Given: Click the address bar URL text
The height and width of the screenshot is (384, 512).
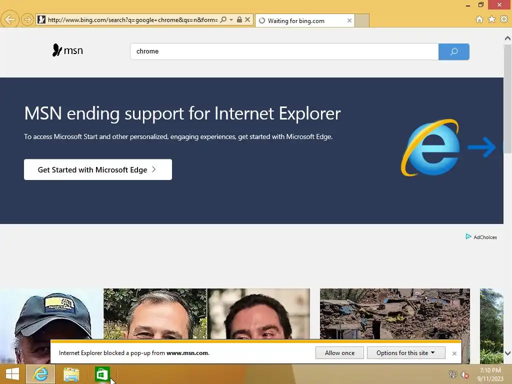Looking at the screenshot, I should coord(132,20).
